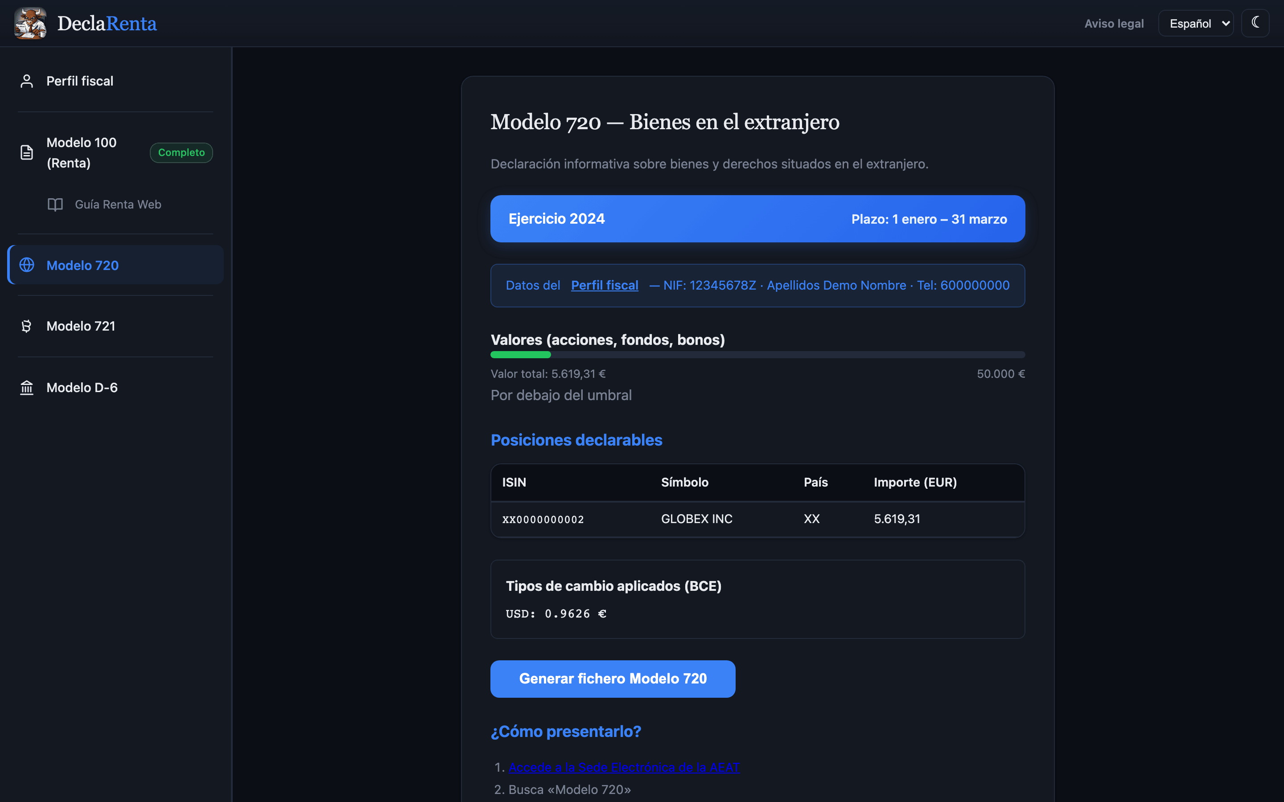
Task: Click the DeclaRenta title text
Action: [x=107, y=23]
